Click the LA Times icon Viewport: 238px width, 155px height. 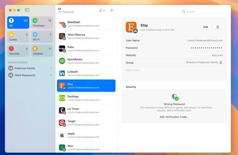click(62, 110)
